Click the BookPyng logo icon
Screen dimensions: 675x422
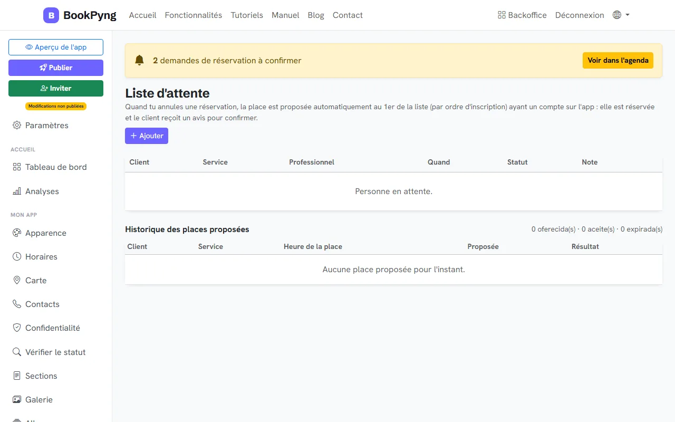pyautogui.click(x=51, y=15)
